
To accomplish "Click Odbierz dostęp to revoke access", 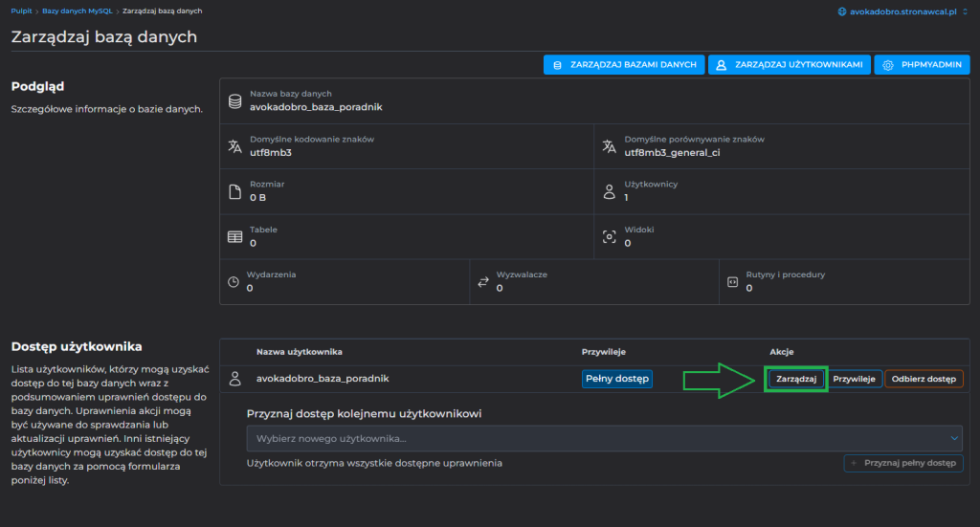I will [924, 379].
